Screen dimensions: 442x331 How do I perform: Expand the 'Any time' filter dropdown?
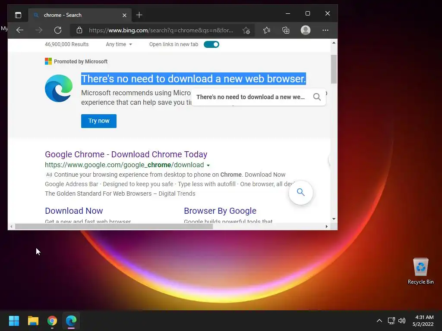click(x=119, y=44)
